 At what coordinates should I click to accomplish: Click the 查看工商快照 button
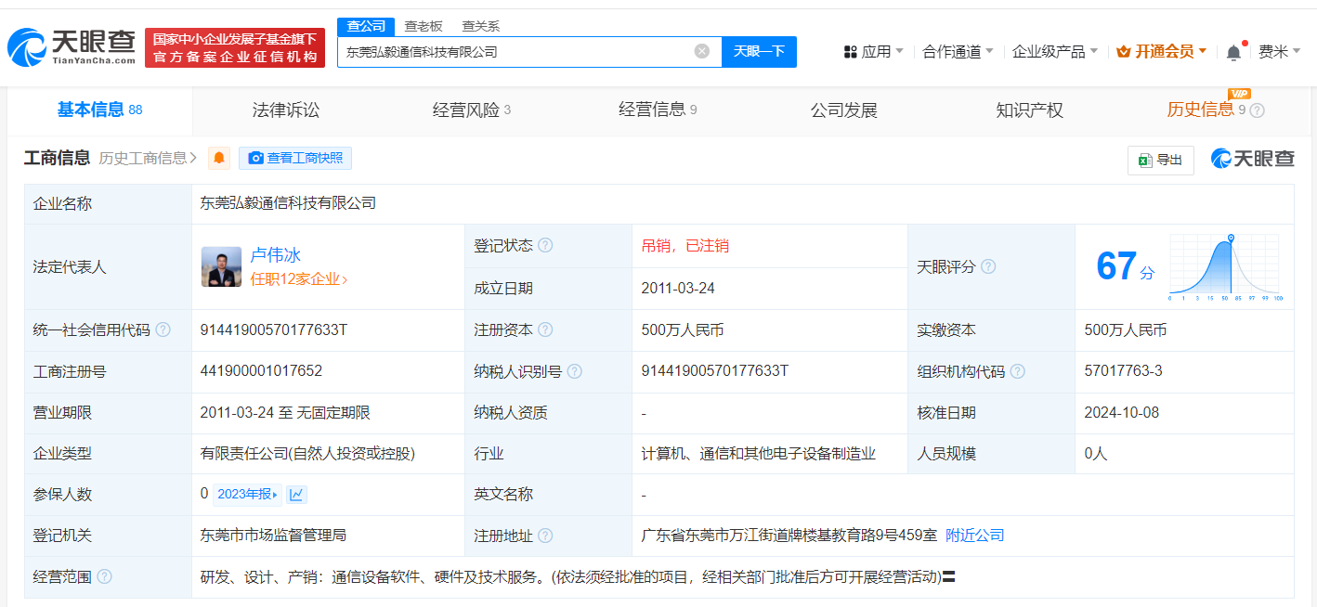[295, 158]
